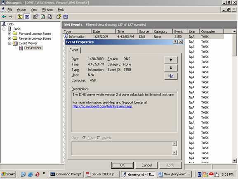Select the DNS root node icon
Image resolution: width=238 pixels, height=179 pixels.
click(4, 24)
